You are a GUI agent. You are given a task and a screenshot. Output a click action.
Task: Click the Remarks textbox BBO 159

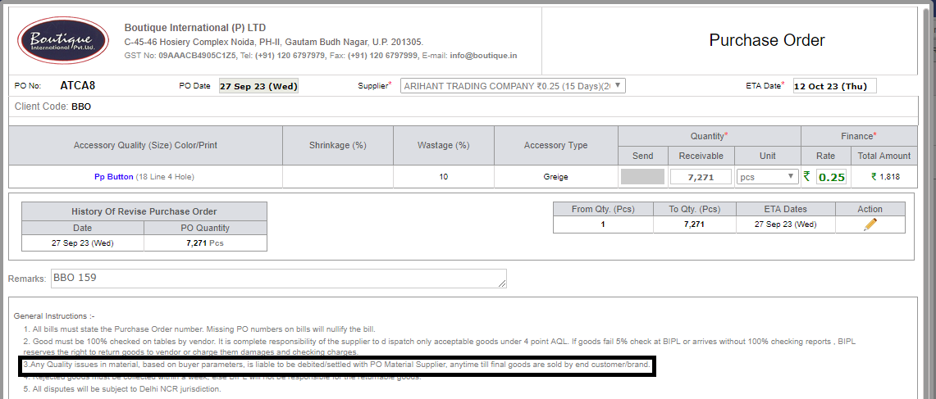(x=279, y=278)
